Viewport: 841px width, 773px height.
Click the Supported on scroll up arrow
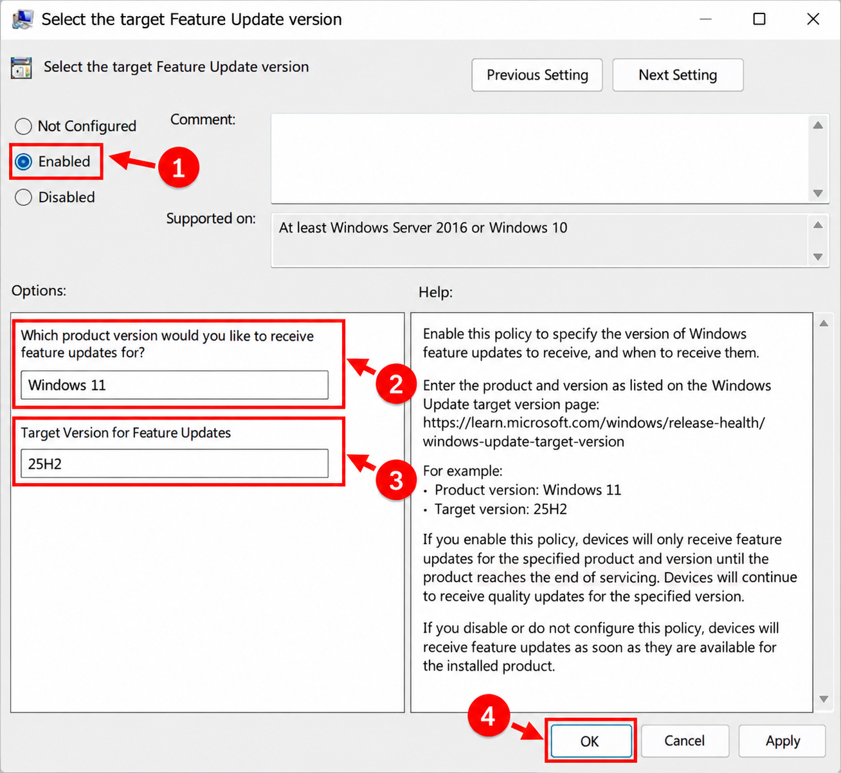pyautogui.click(x=818, y=225)
